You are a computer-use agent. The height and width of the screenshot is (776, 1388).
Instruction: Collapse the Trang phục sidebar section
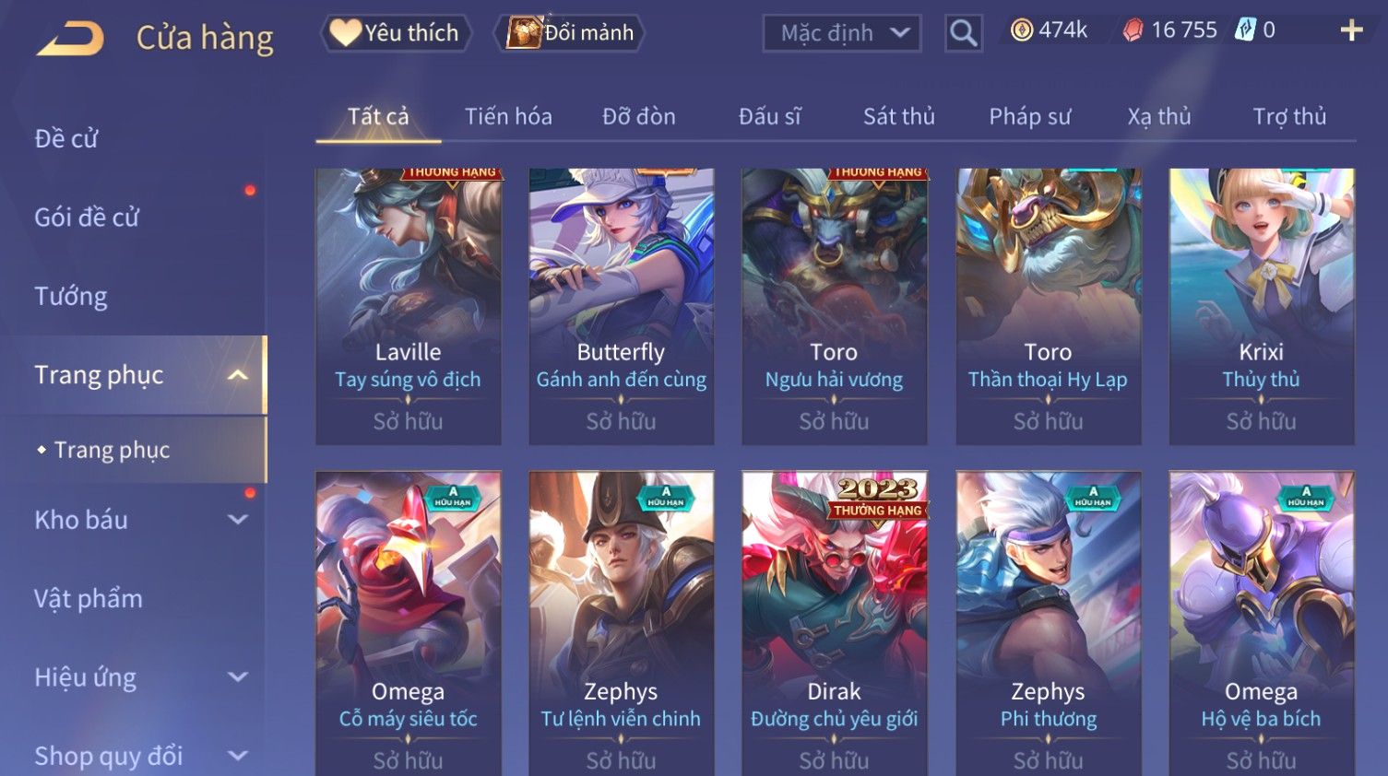click(238, 375)
